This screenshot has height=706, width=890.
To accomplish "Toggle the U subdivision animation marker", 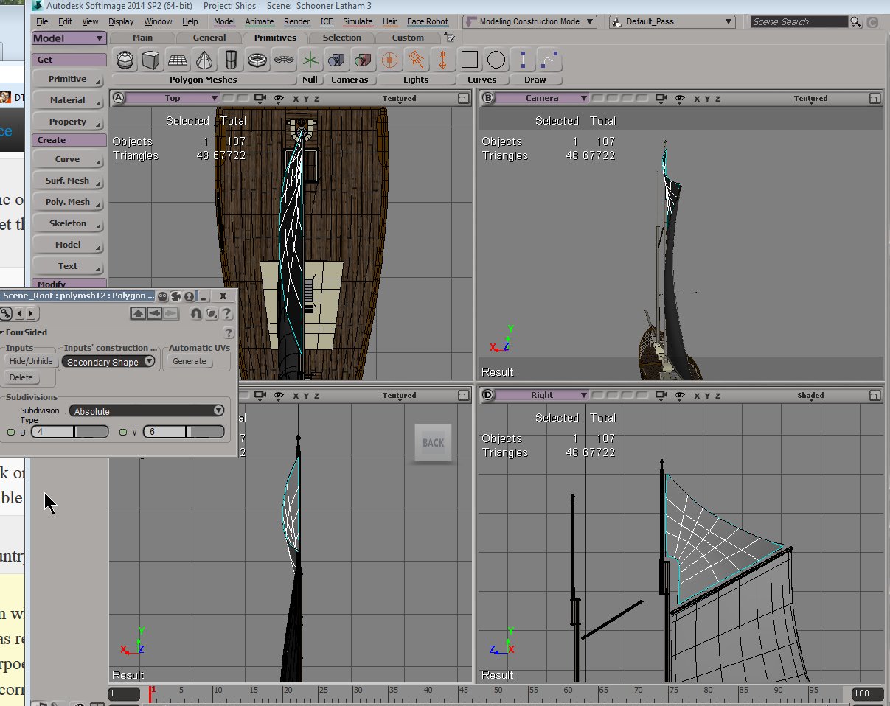I will pyautogui.click(x=11, y=432).
